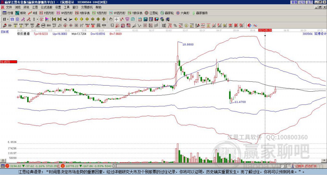Select the circled-cross target drawing tool

pyautogui.click(x=65, y=26)
